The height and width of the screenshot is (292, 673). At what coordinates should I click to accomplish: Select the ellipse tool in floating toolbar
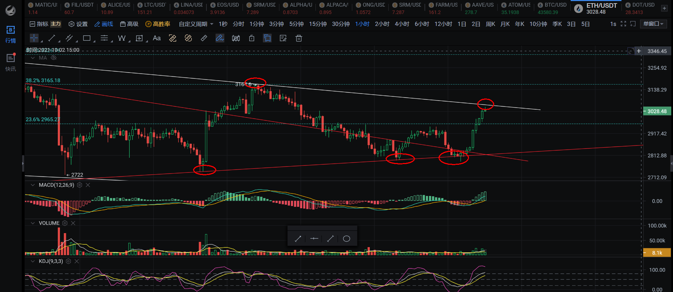point(346,239)
